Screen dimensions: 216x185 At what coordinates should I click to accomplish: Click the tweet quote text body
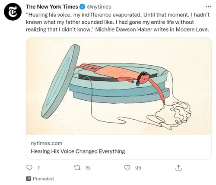point(118,22)
